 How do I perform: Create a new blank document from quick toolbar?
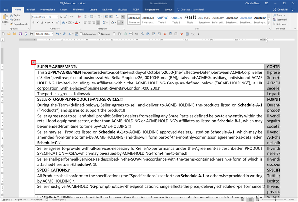click(3, 34)
